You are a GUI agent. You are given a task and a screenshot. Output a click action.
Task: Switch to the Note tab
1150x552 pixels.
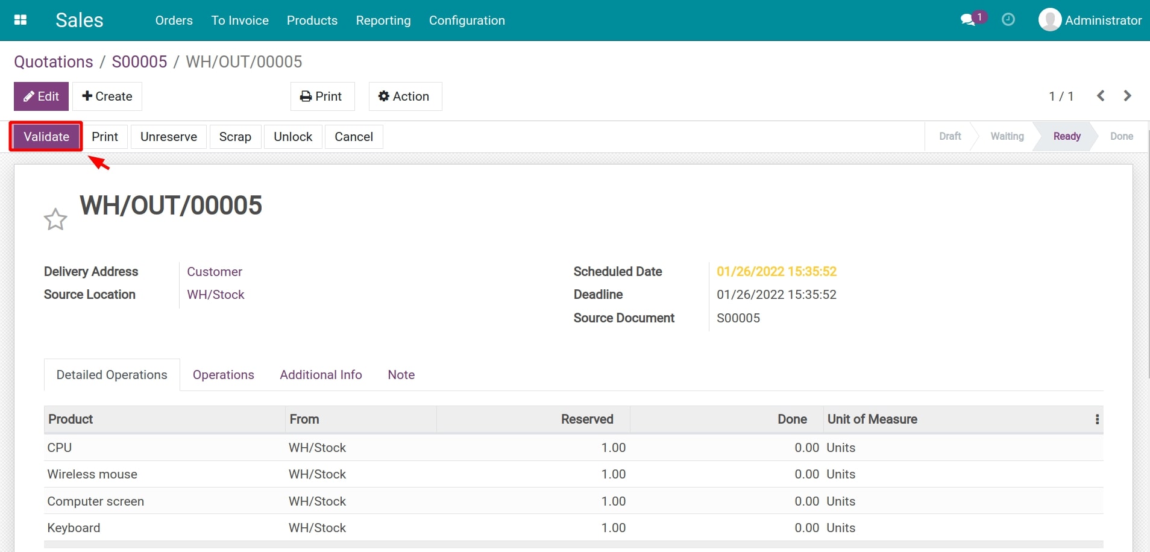pos(401,375)
